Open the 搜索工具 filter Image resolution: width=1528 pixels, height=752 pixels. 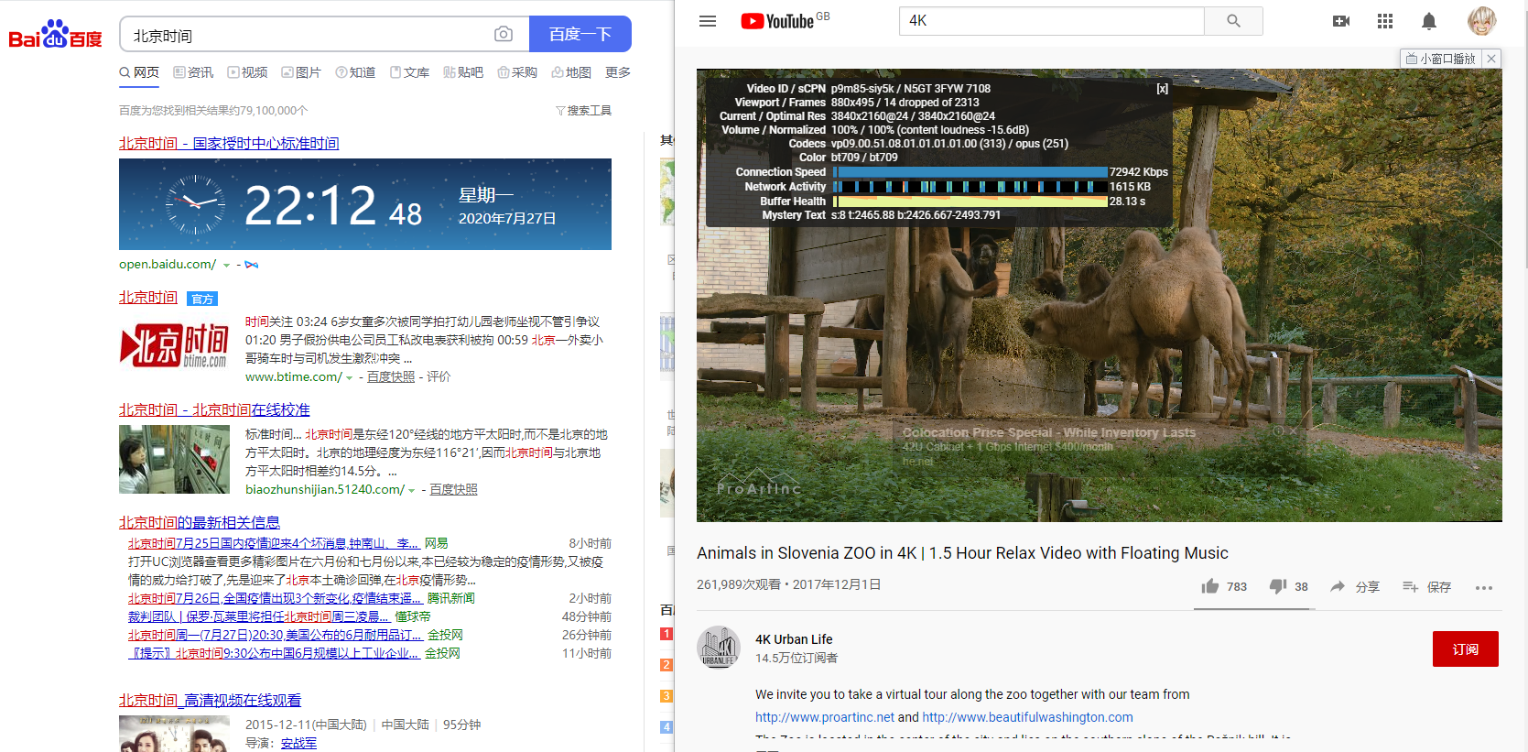tap(583, 110)
